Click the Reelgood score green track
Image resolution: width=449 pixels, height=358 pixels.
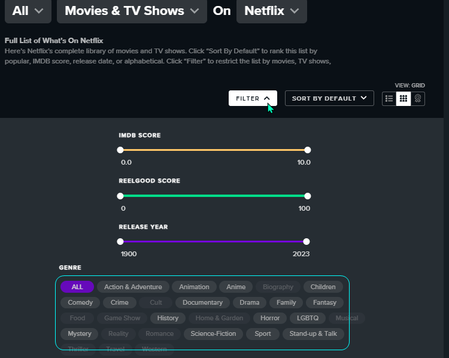[x=214, y=196]
